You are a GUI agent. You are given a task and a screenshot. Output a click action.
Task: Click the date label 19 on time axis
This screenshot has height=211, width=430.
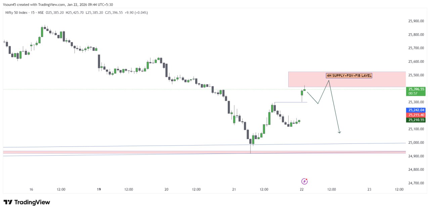[x=99, y=189]
